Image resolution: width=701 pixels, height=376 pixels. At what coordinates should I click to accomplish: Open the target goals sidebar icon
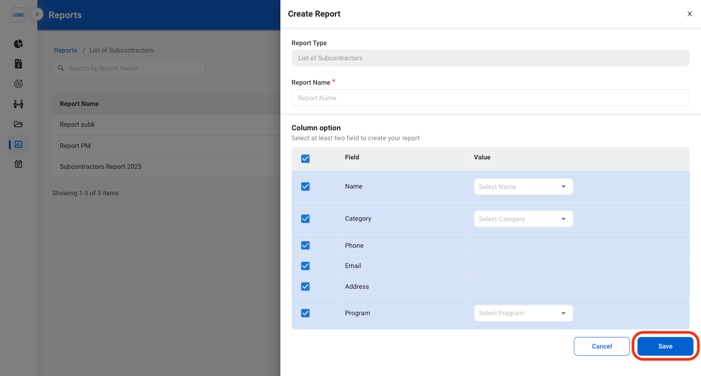(x=18, y=84)
